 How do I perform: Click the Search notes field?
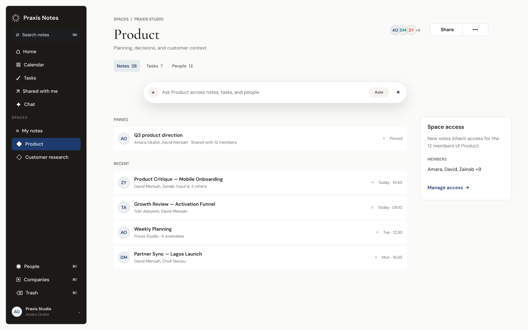[46, 35]
